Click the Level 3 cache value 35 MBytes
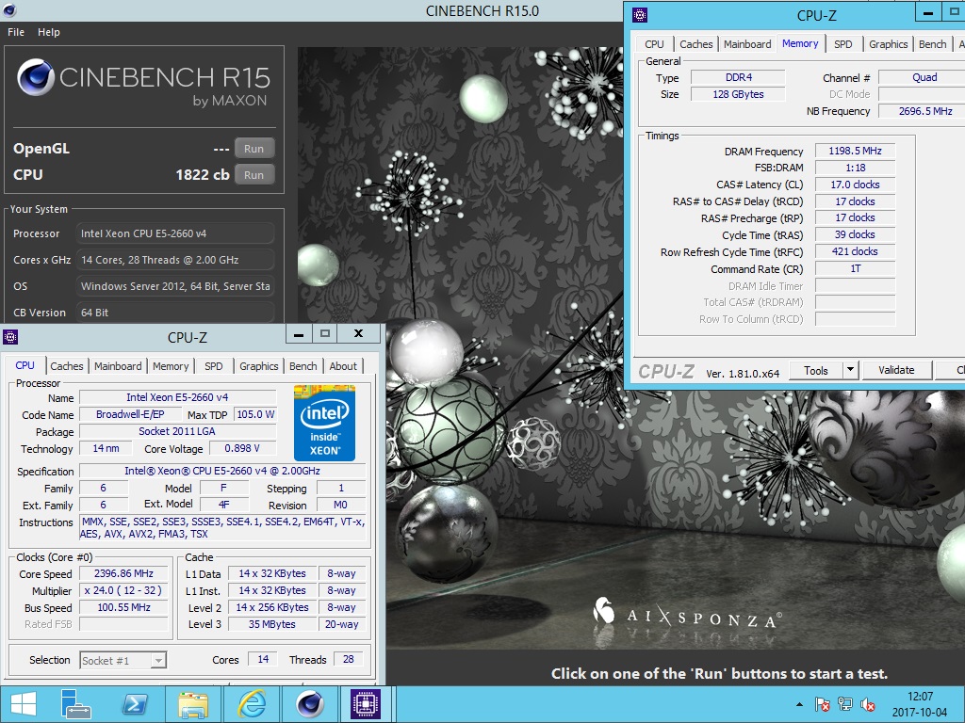The height and width of the screenshot is (723, 965). [x=272, y=624]
